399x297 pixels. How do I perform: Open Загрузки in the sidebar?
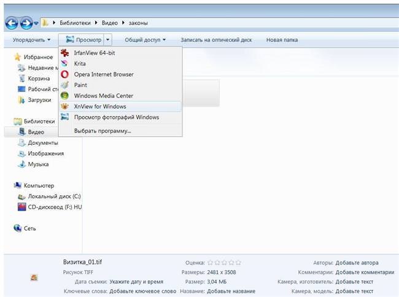click(39, 100)
